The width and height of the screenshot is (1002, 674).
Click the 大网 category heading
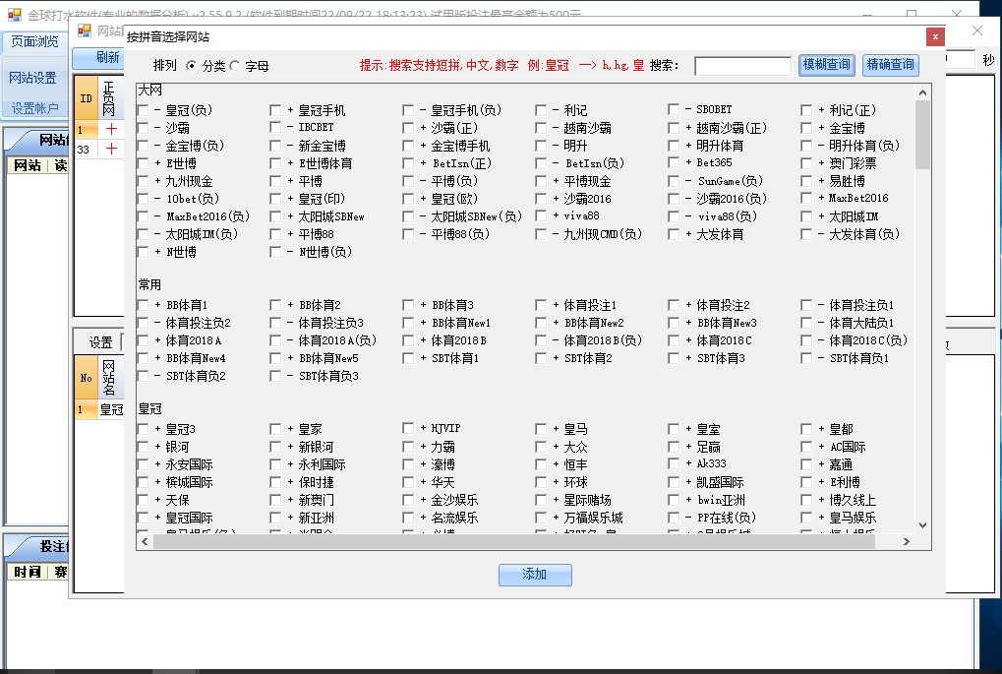click(x=150, y=91)
